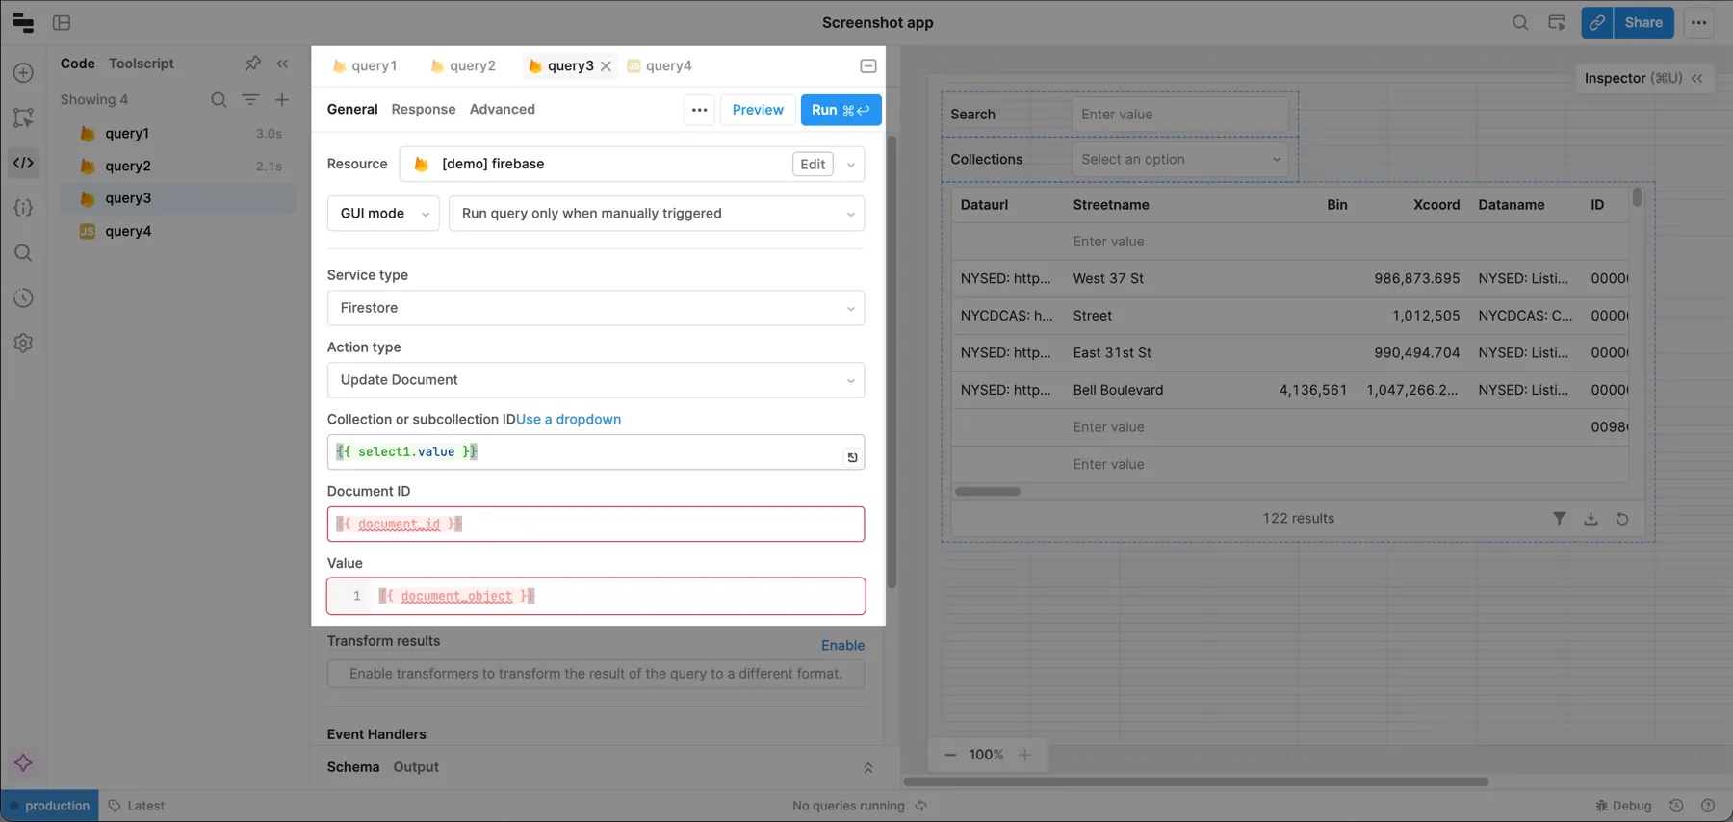Open the component tree sidebar icon
This screenshot has height=822, width=1733.
(23, 117)
